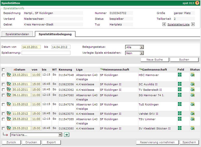Viewport: 201px width, 147px height.
Task: Click the Feld icon for TuS Ricklingen row
Action: click(180, 104)
